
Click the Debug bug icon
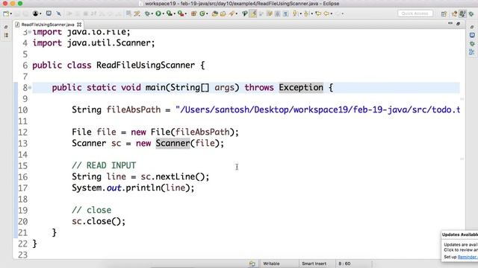pyautogui.click(x=147, y=13)
